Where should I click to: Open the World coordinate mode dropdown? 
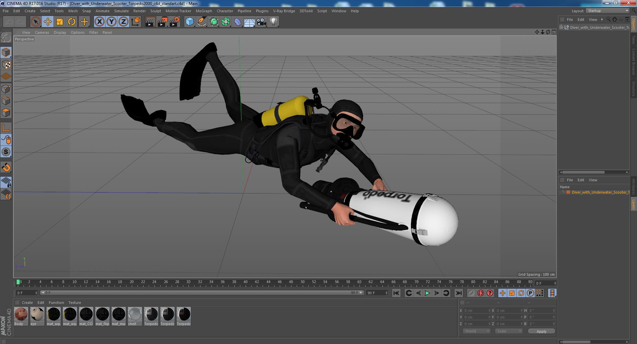click(x=477, y=331)
